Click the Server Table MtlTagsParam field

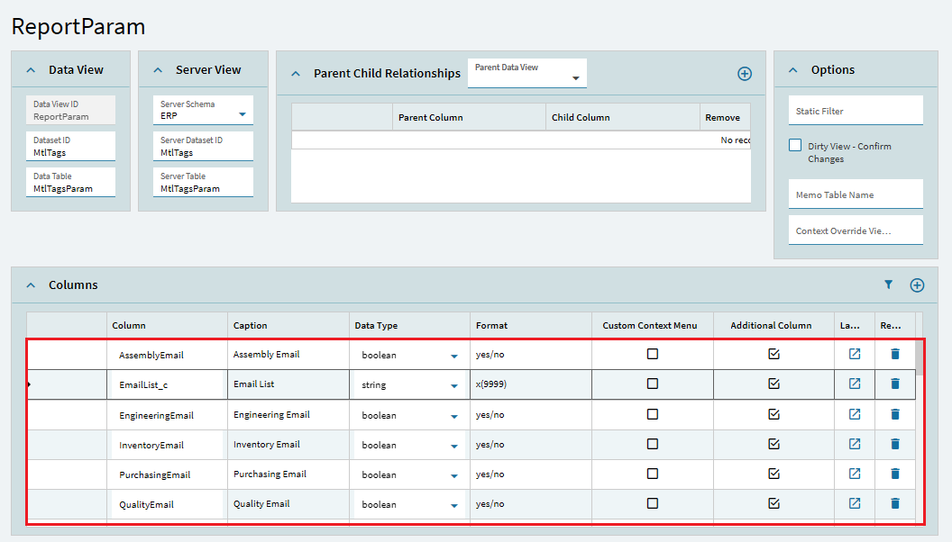coord(203,182)
